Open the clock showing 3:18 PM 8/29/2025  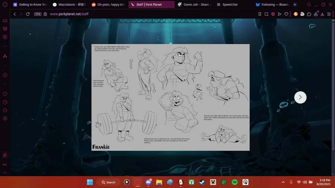pos(323,182)
